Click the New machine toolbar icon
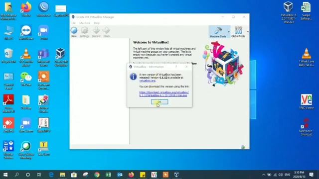The height and width of the screenshot is (179, 319). pos(74,32)
